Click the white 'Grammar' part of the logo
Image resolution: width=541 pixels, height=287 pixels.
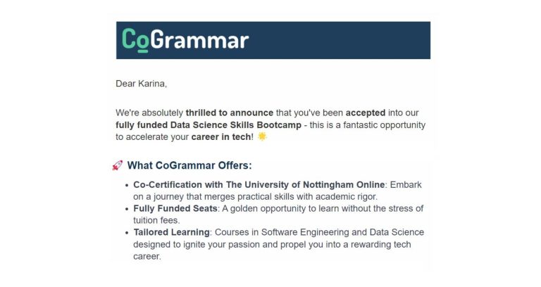click(x=199, y=39)
